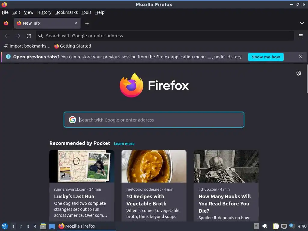This screenshot has height=231, width=308.
Task: Switch to workspace 2 in taskbar
Action: [21, 226]
